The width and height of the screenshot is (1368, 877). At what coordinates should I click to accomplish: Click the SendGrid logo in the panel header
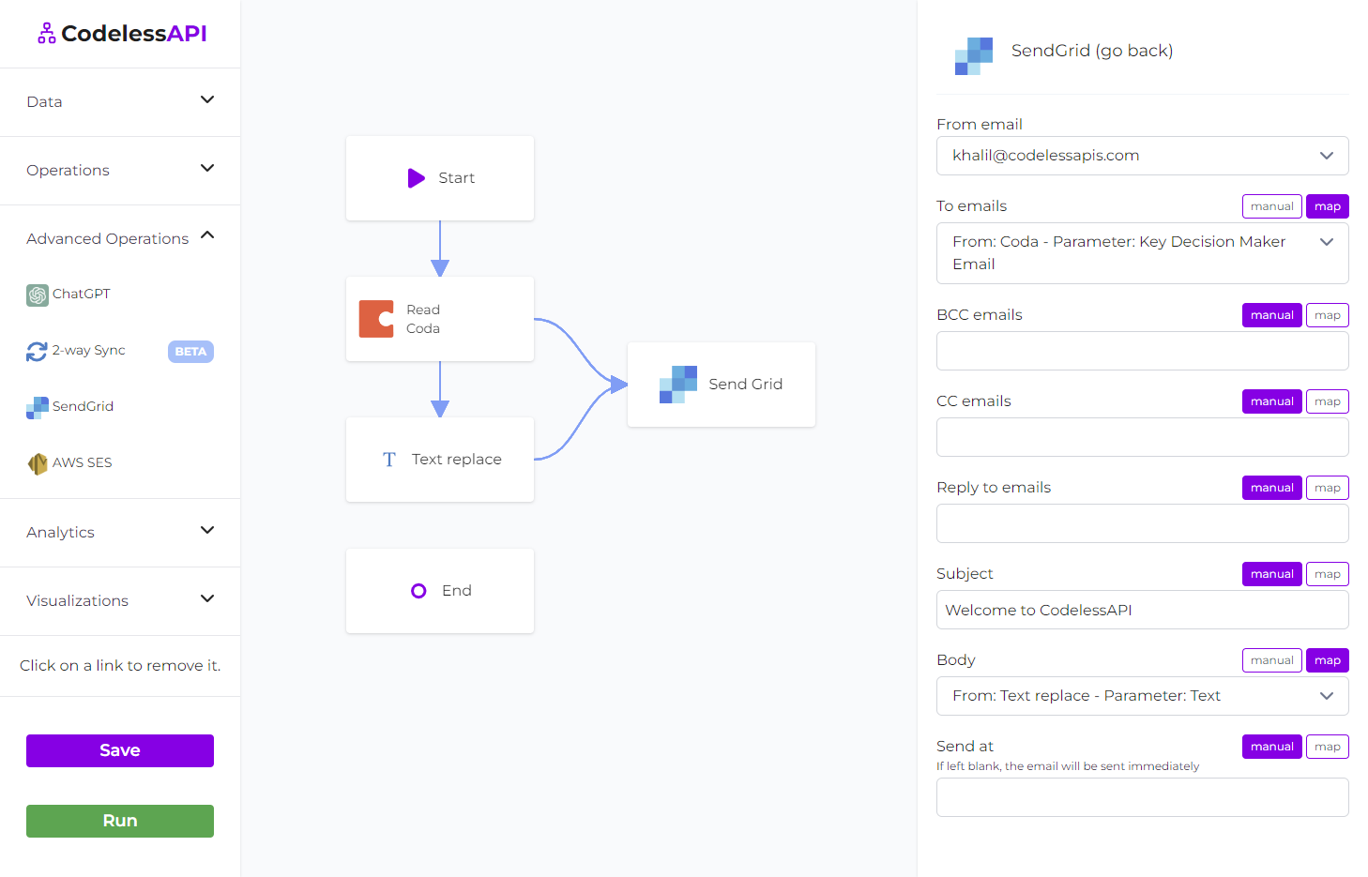(x=974, y=56)
